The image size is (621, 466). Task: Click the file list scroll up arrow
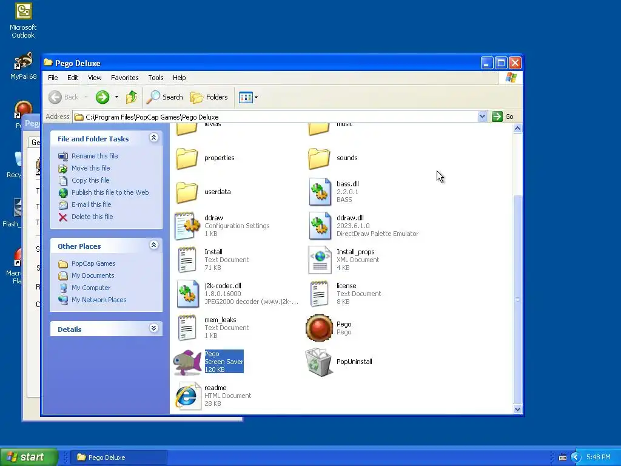(517, 129)
